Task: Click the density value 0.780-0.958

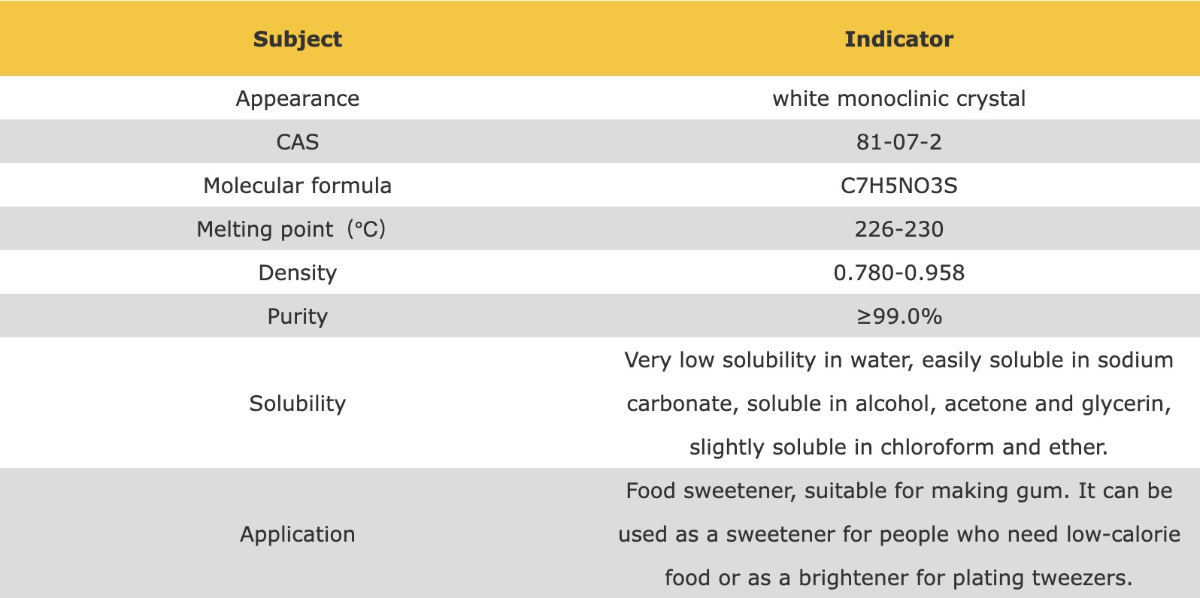Action: [898, 273]
